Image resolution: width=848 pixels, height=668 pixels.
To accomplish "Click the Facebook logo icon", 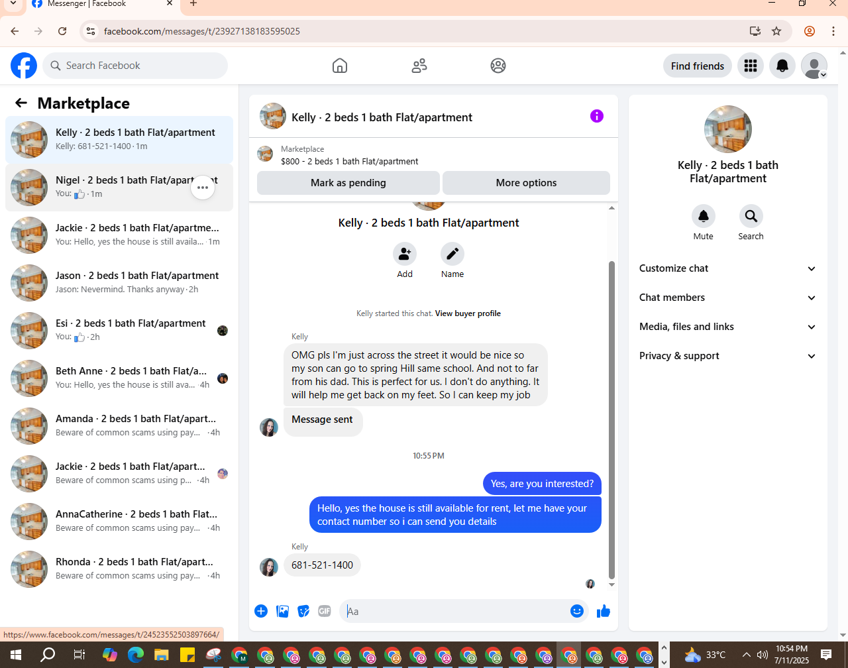I will click(24, 66).
